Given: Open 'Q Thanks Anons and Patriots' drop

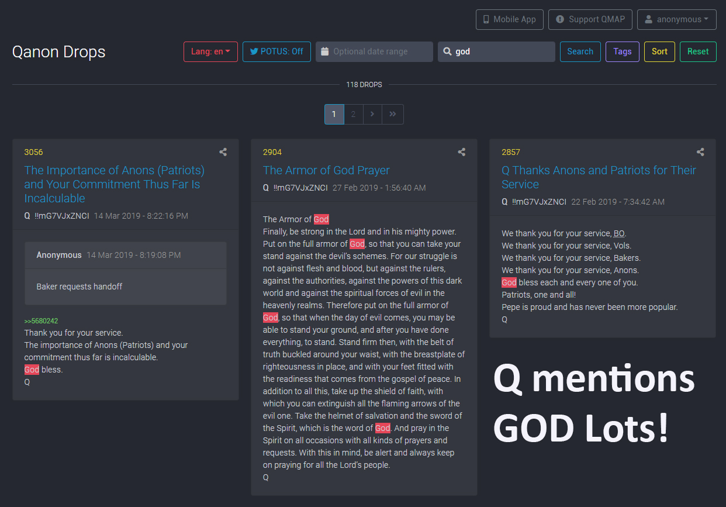Looking at the screenshot, I should click(599, 177).
